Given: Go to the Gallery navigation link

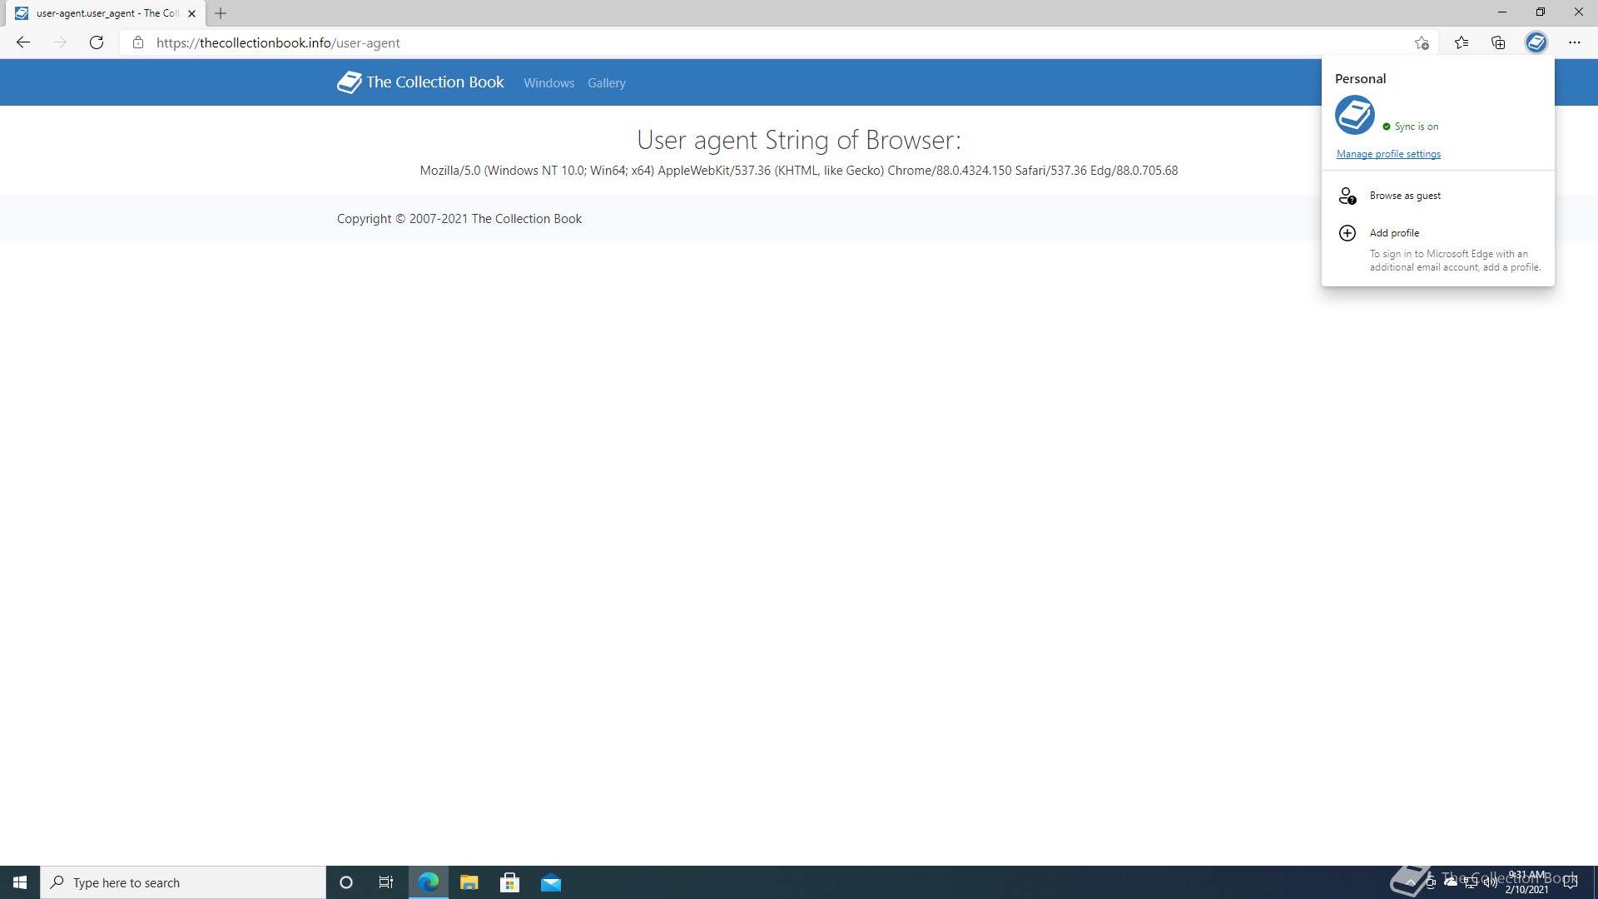Looking at the screenshot, I should pos(606,83).
